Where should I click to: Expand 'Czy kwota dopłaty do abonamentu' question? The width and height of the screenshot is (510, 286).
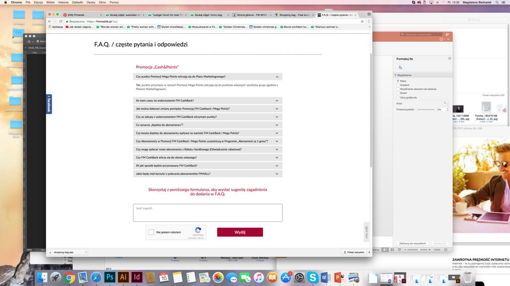click(x=208, y=133)
